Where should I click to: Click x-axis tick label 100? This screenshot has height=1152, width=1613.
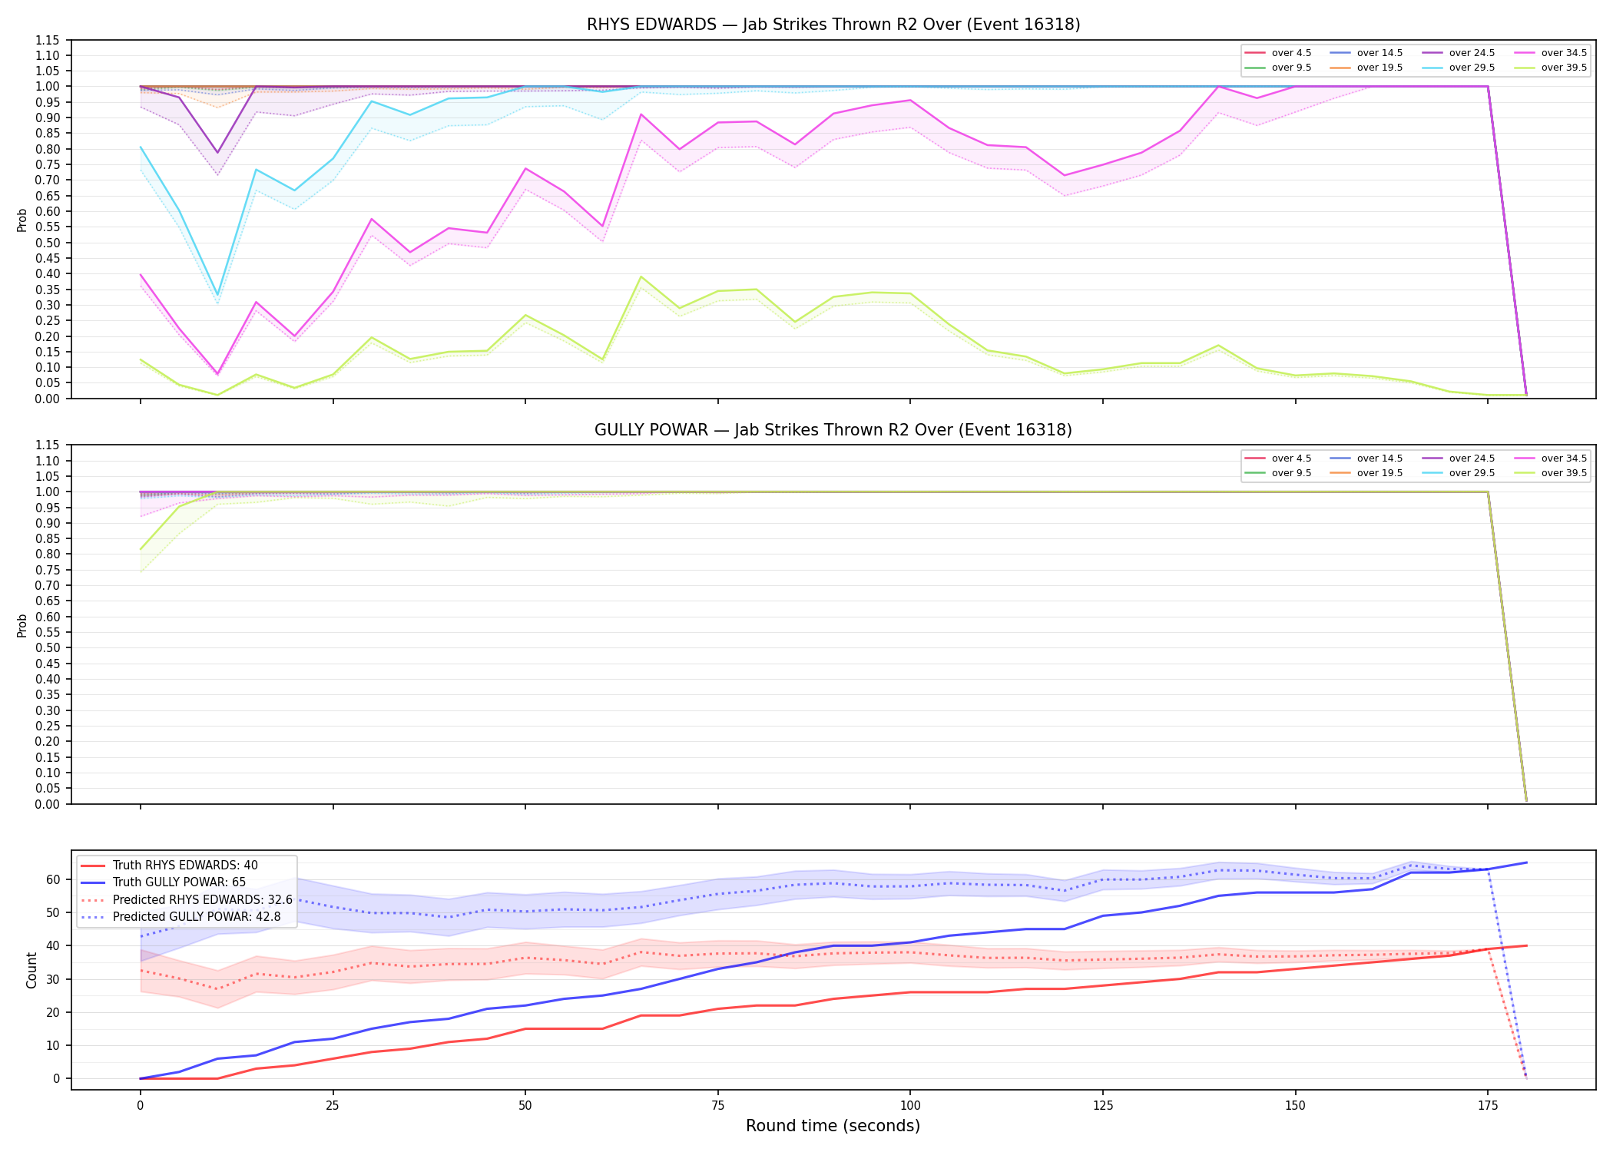coord(910,1106)
